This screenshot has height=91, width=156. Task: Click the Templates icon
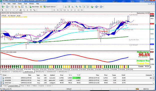pyautogui.click(x=101, y=7)
